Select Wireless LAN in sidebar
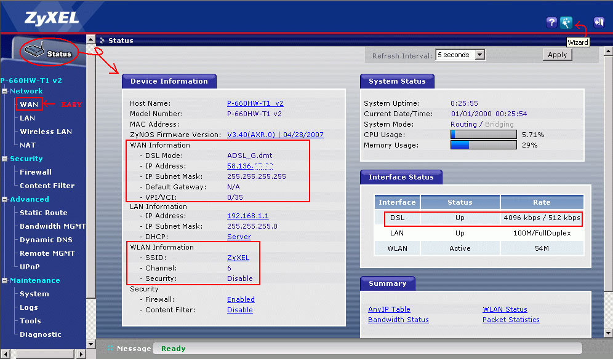 [x=46, y=132]
